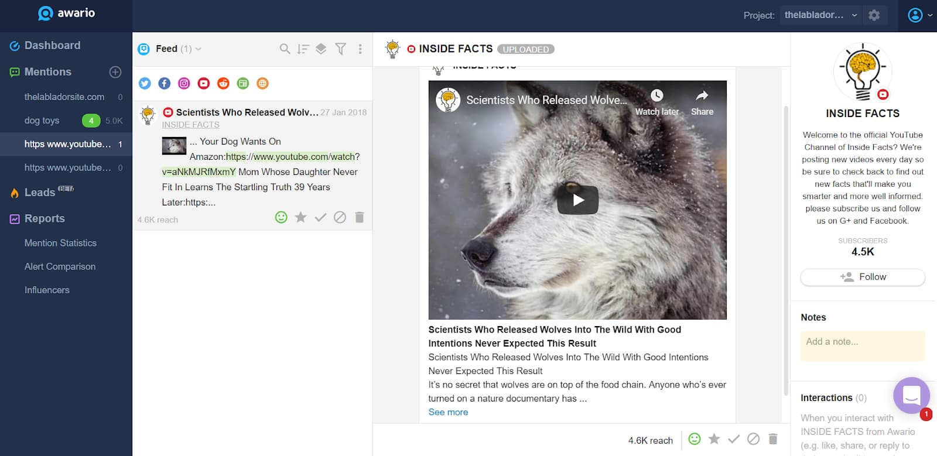Delete mention using bottom trash icon

(773, 439)
